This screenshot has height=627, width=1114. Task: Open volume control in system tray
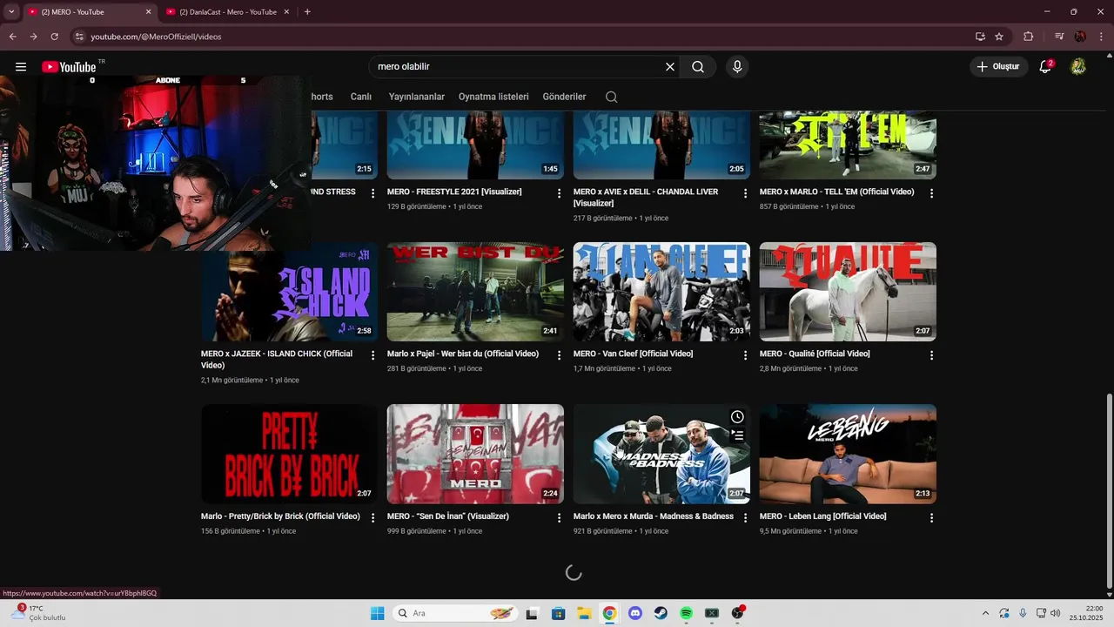pos(1055,613)
